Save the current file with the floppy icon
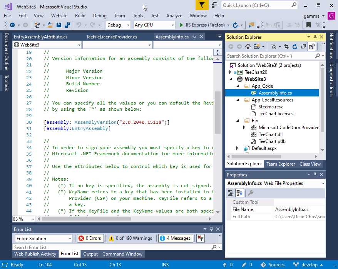 (x=59, y=25)
